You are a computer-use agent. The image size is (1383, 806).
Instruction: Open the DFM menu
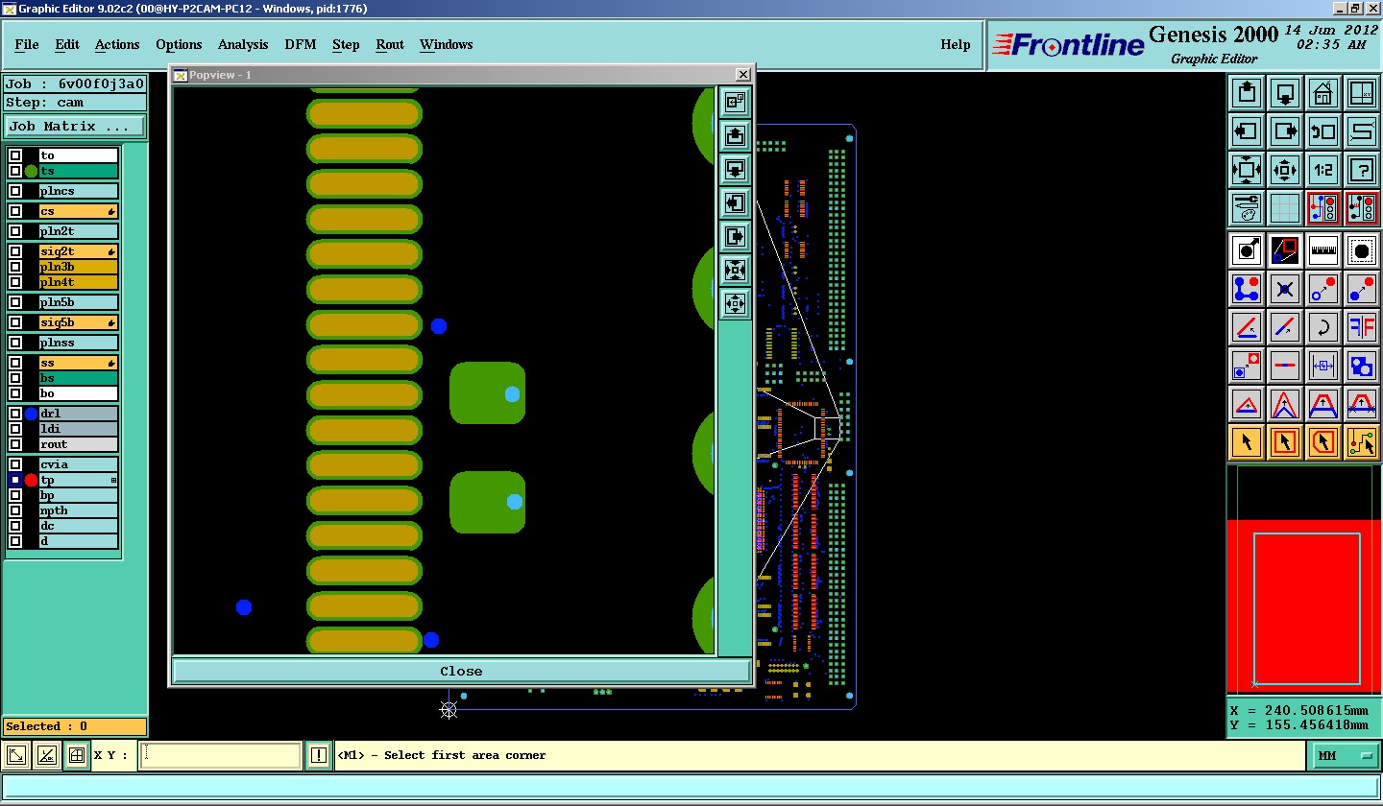(300, 45)
